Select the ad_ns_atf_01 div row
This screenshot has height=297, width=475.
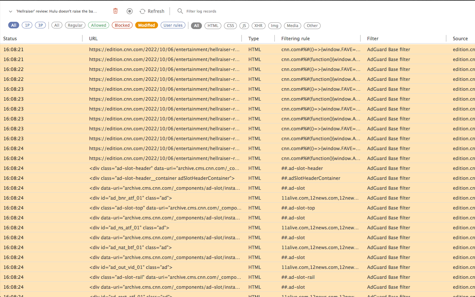pos(237,227)
